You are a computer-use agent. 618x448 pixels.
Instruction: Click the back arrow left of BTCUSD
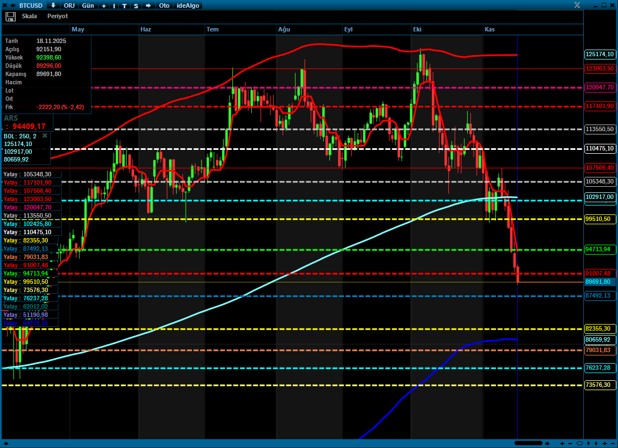[x=13, y=6]
